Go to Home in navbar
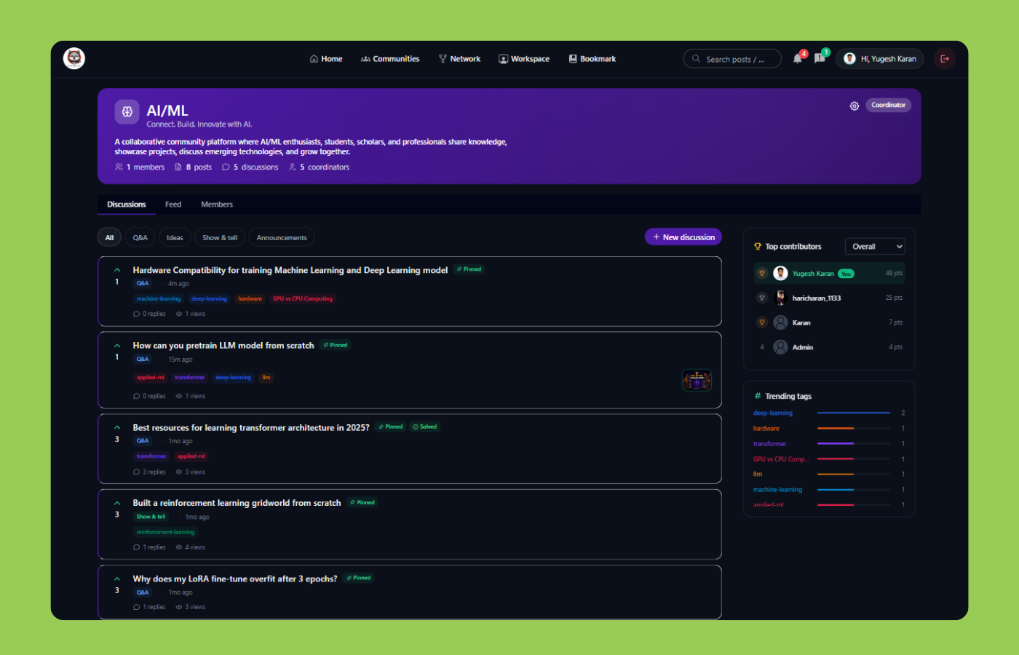The image size is (1019, 655). coord(326,59)
